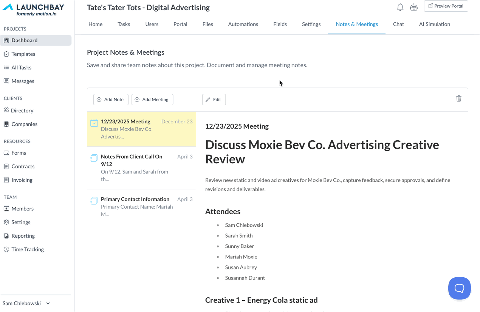480x312 pixels.
Task: Click the Launchbay logo
Action: (x=34, y=10)
